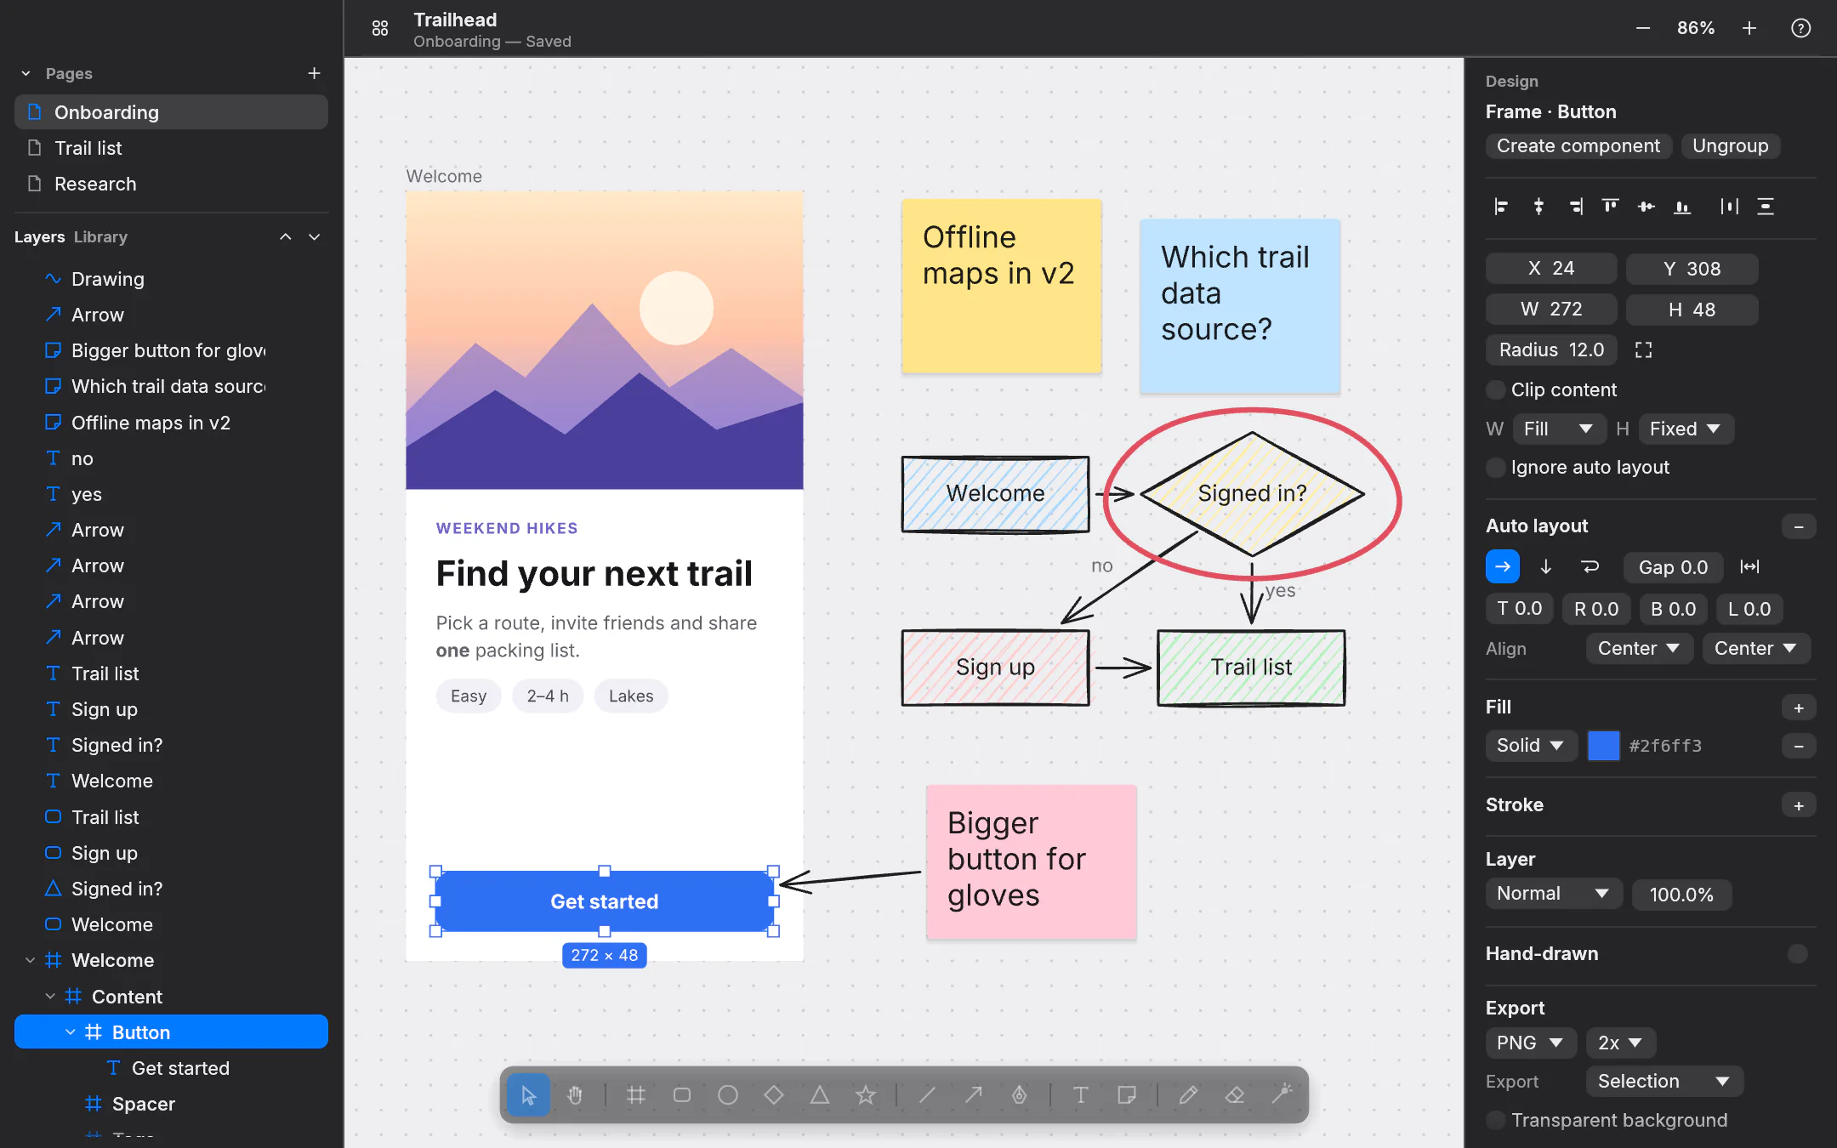Activate the Eraser tool
This screenshot has height=1148, width=1837.
point(1235,1095)
